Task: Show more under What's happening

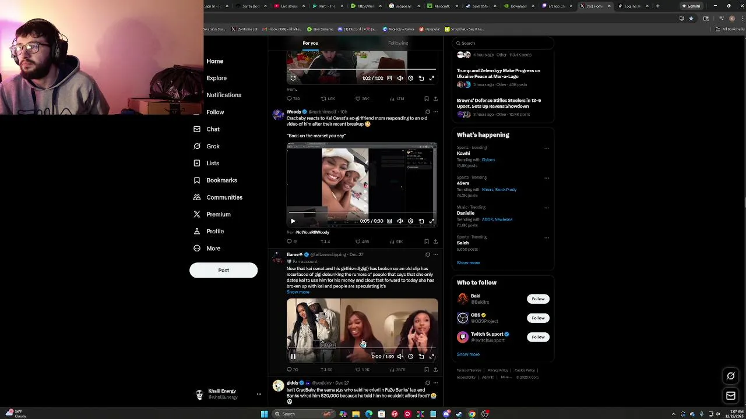Action: (x=468, y=263)
